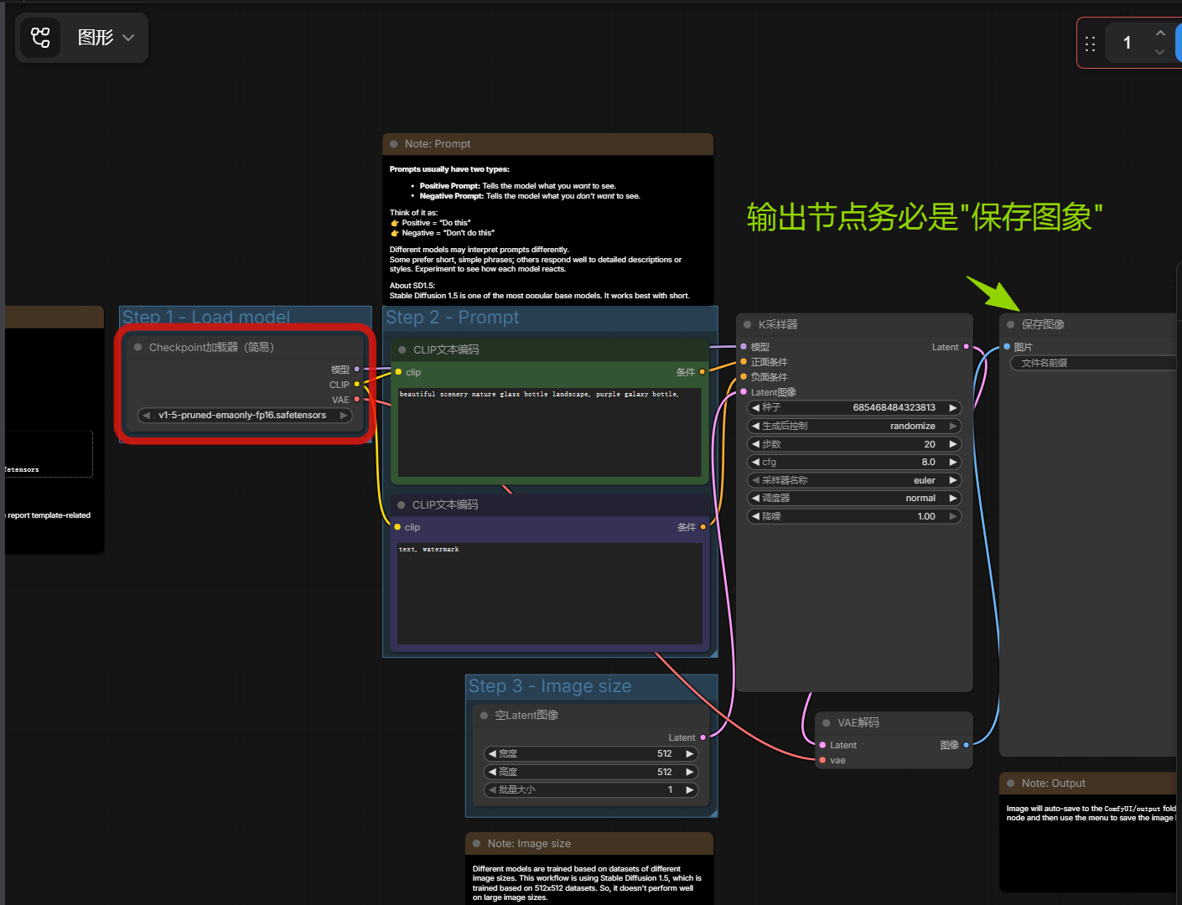1182x905 pixels.
Task: Increase the batch count with the up arrow
Action: (x=1160, y=33)
